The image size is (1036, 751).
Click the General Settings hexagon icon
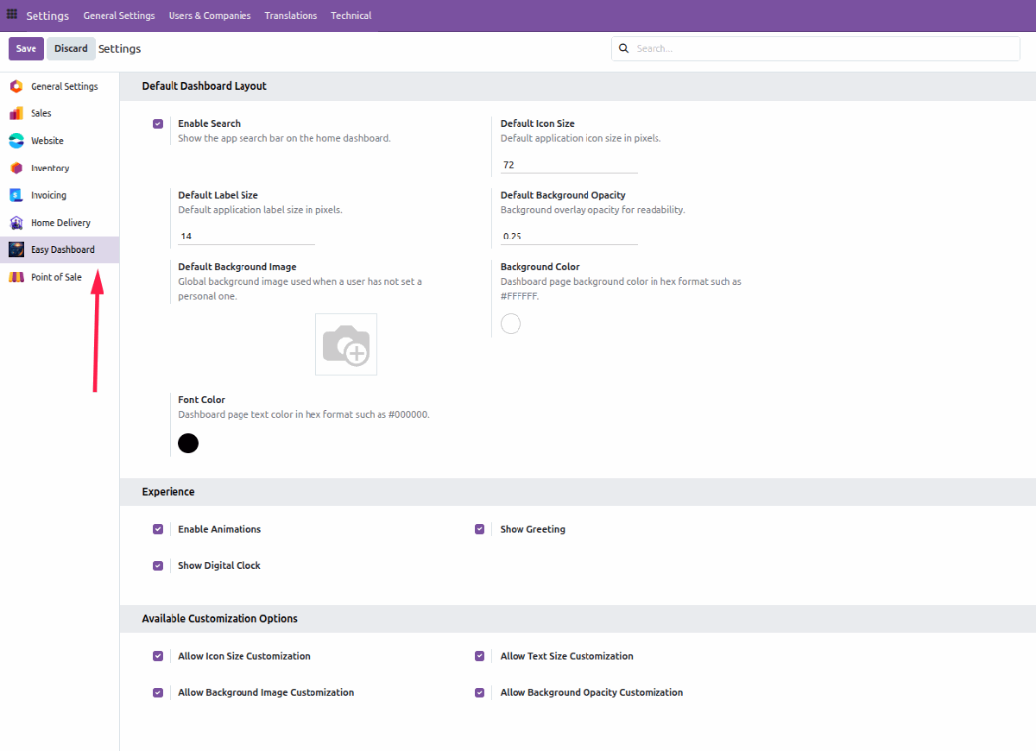[x=16, y=86]
